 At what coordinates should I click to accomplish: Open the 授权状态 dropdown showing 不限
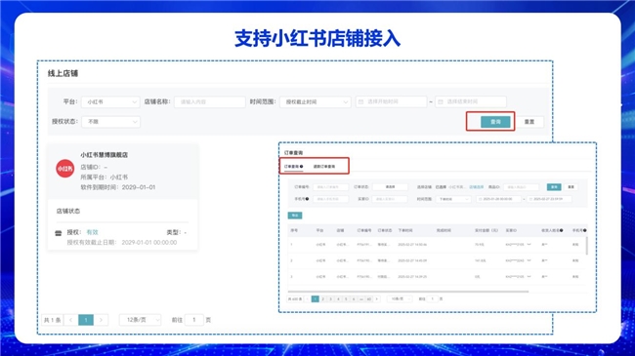coord(110,121)
